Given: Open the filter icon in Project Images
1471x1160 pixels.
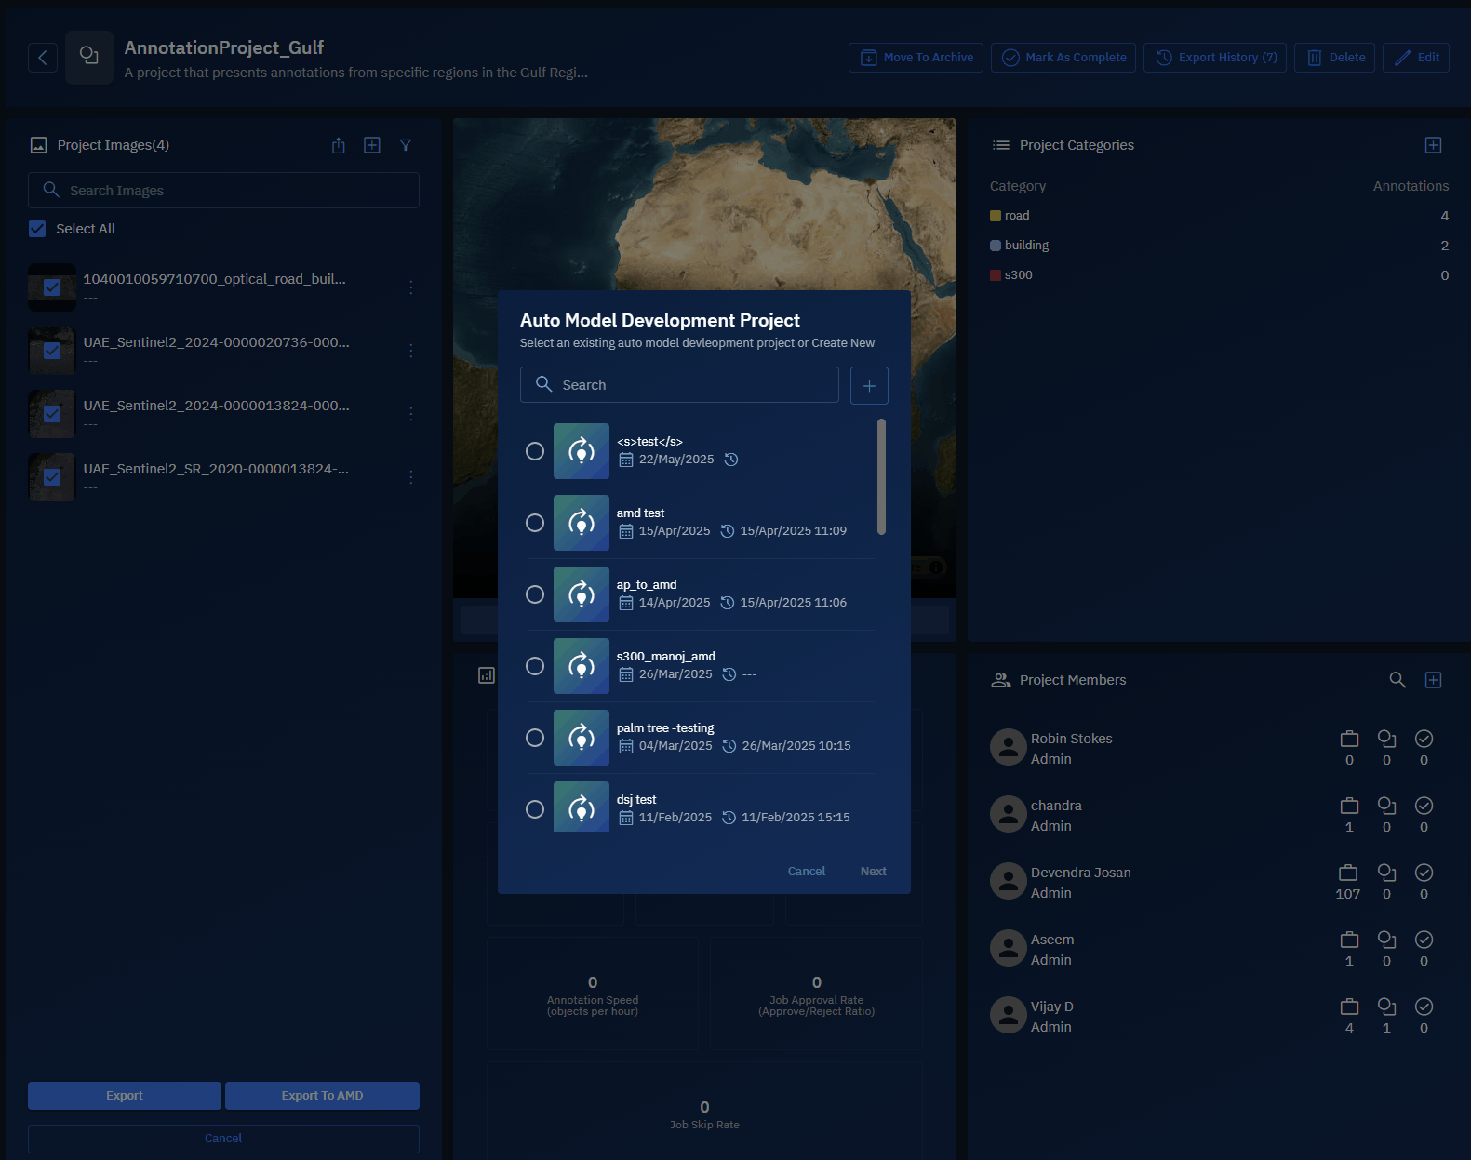Looking at the screenshot, I should (406, 145).
